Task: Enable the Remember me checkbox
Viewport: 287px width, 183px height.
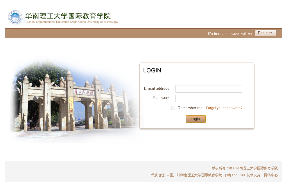Action: (173, 108)
